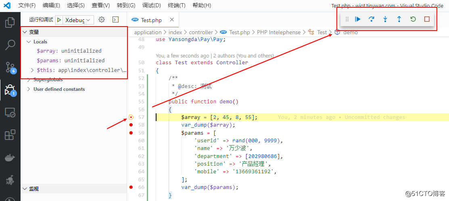
Task: Click the Step Out debug arrow
Action: [x=399, y=19]
